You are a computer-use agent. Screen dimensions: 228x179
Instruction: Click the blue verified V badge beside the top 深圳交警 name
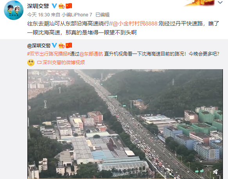tap(54, 6)
